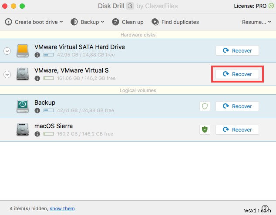This screenshot has width=276, height=215.
Task: Click the Backup Time Machine drive icon
Action: (x=23, y=106)
